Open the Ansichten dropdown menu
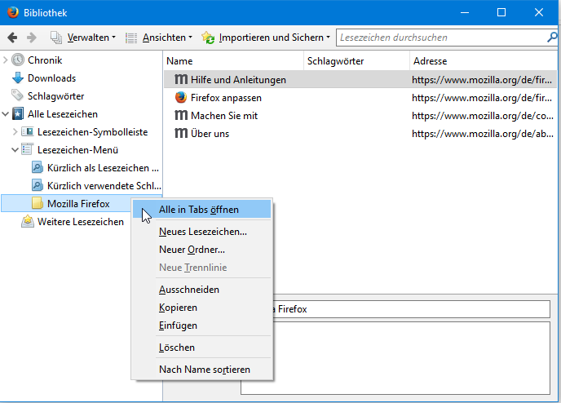This screenshot has height=403, width=561. pyautogui.click(x=158, y=38)
